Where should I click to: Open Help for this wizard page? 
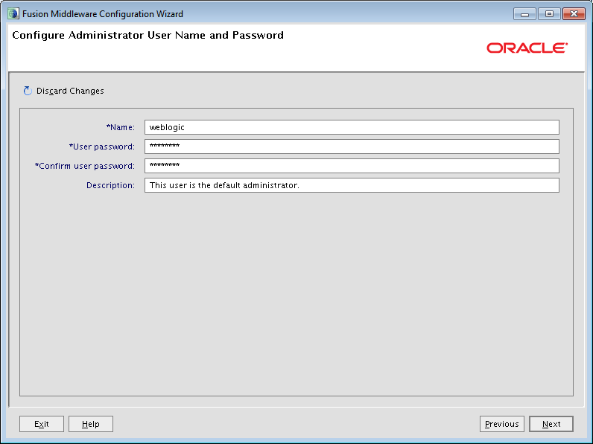tap(91, 424)
